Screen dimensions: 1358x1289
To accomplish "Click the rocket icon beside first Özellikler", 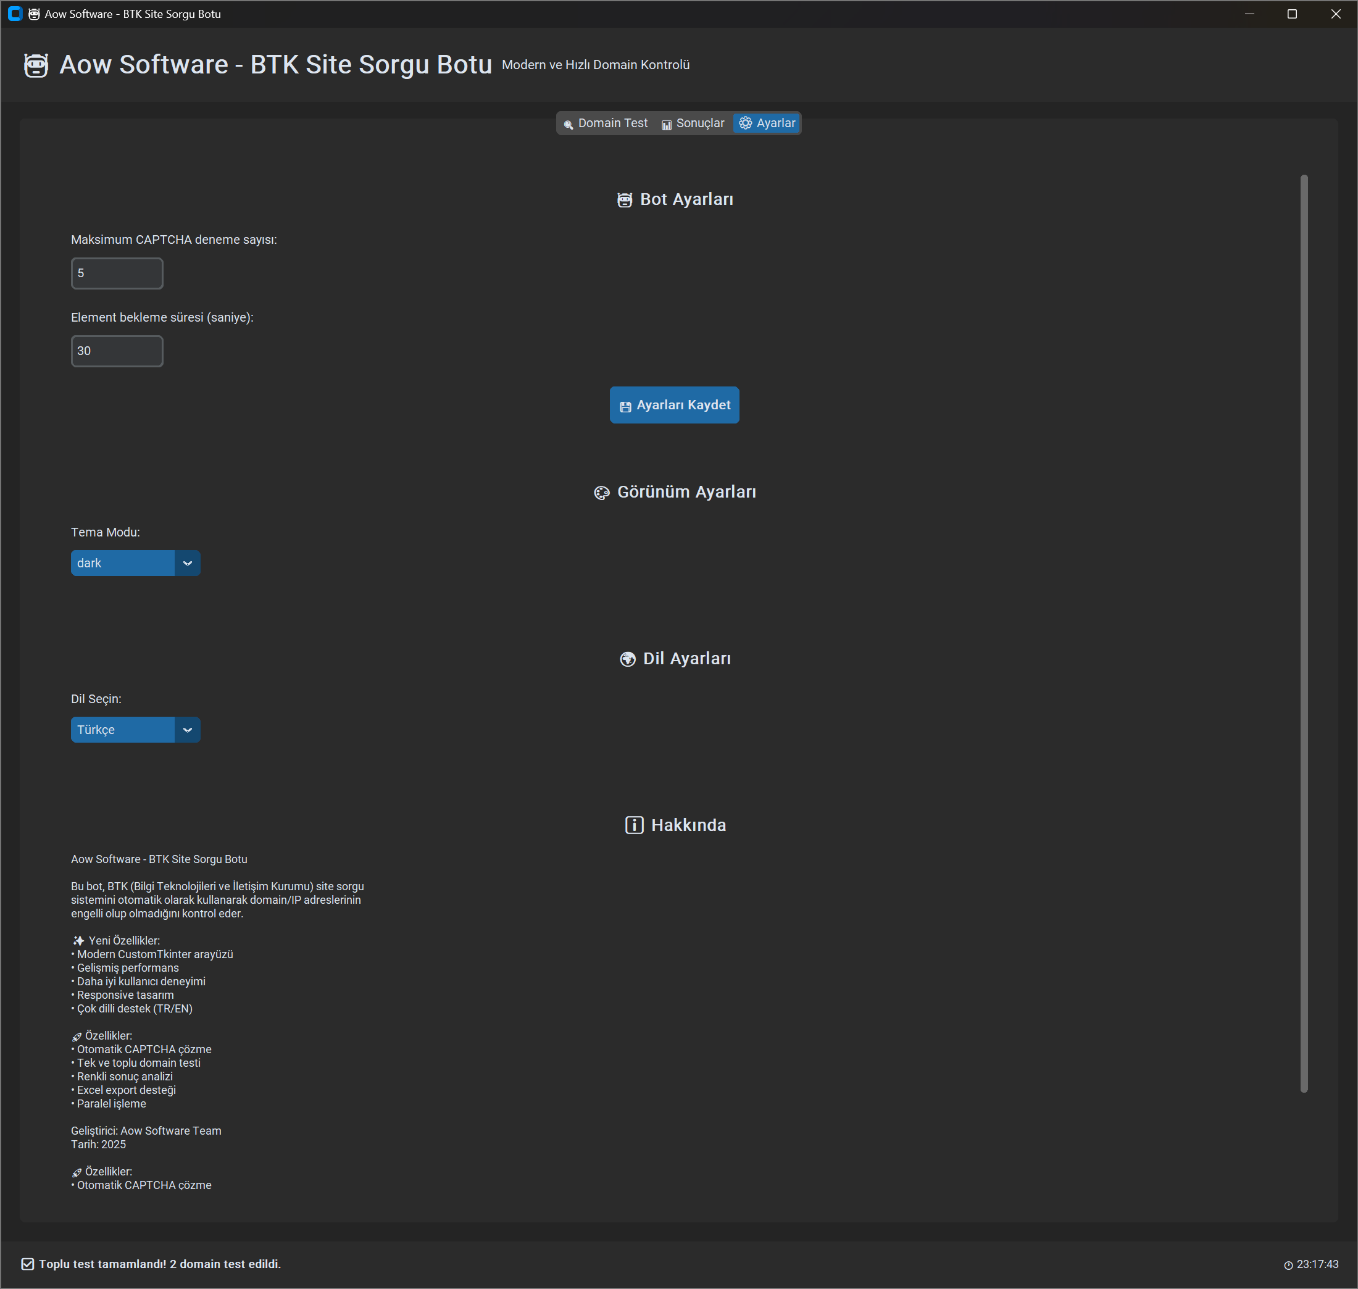I will point(77,1036).
